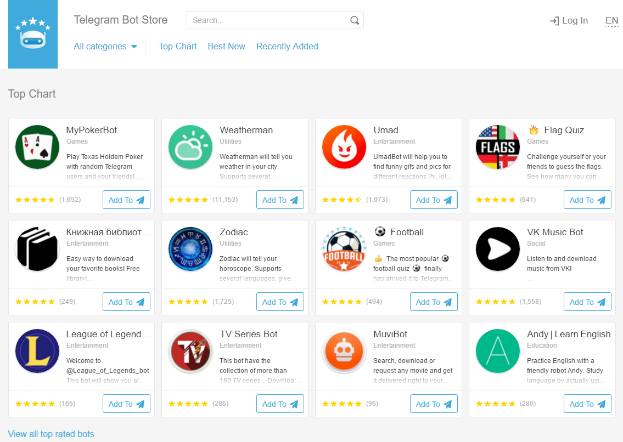Image resolution: width=623 pixels, height=442 pixels.
Task: Open the Flag Quiz FLAGS icon
Action: (x=498, y=147)
